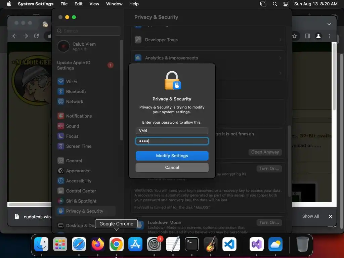Click the Open Anyway button

pos(265,152)
